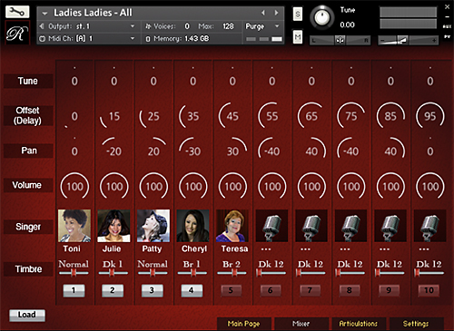Click the Offset knob showing 25
The width and height of the screenshot is (454, 331).
point(153,116)
